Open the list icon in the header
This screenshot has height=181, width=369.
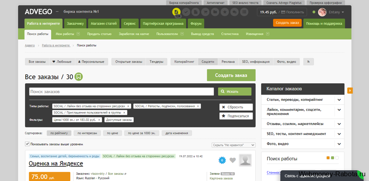click(x=244, y=12)
